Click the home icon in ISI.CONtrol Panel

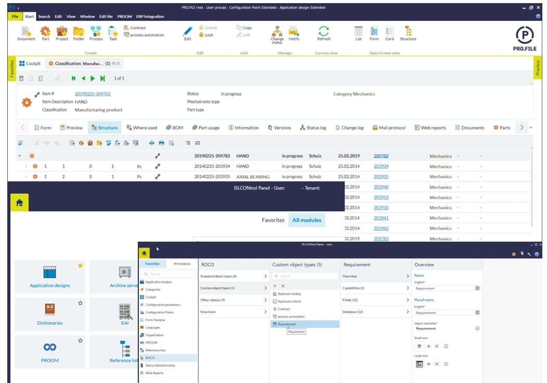19,203
